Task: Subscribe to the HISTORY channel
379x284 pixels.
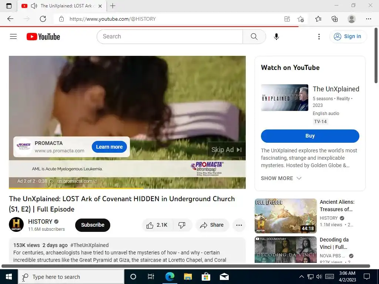Action: coord(93,225)
